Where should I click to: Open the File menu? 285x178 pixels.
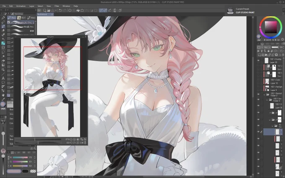tap(4, 6)
